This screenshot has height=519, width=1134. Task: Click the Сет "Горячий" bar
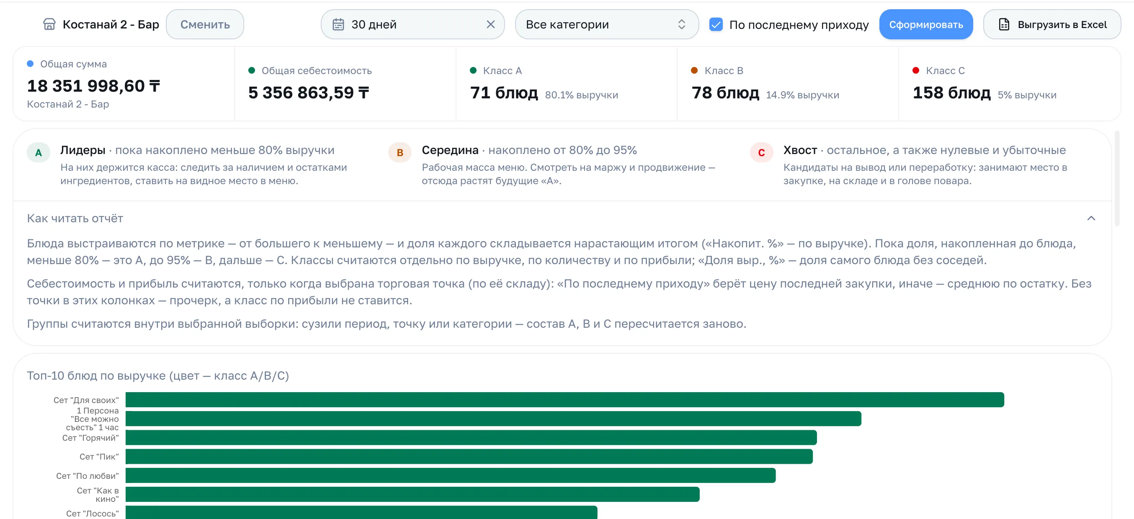[471, 437]
